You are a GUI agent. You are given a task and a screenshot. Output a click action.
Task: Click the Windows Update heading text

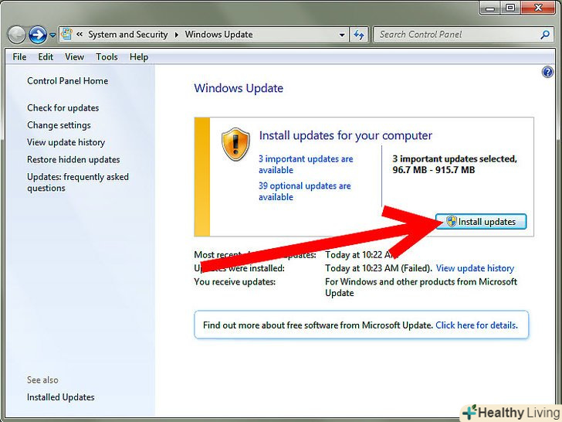click(x=239, y=88)
